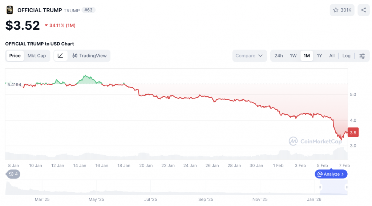
Task: Switch to line chart icon
Action: click(x=61, y=56)
